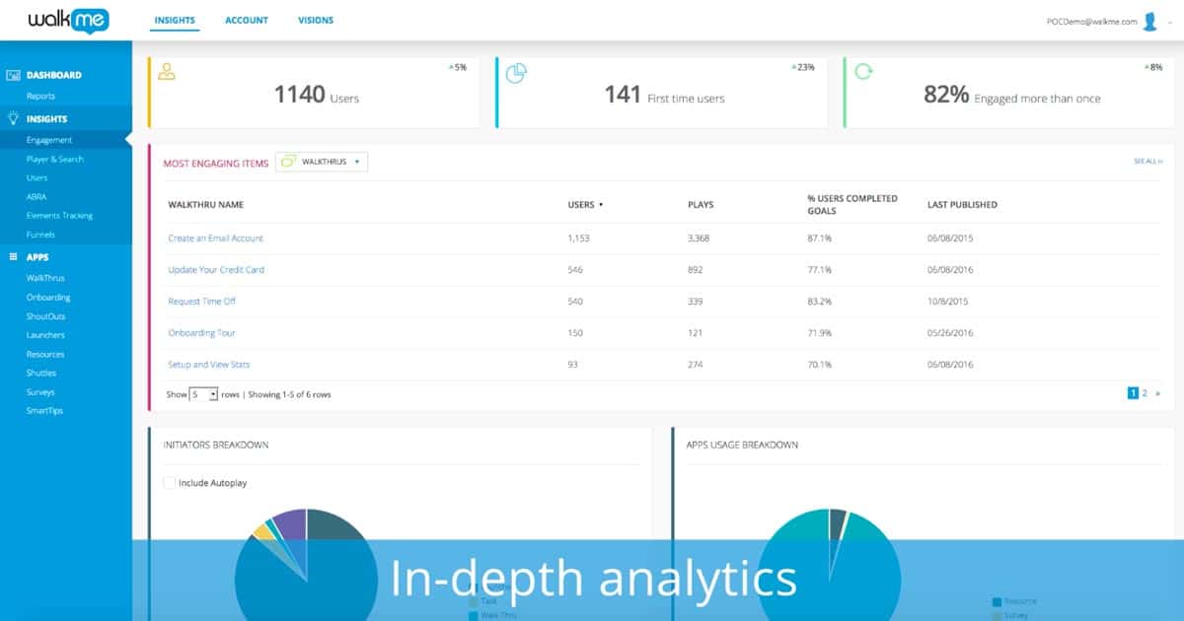The image size is (1184, 621).
Task: Click the Dashboard icon in the sidebar
Action: [x=14, y=75]
